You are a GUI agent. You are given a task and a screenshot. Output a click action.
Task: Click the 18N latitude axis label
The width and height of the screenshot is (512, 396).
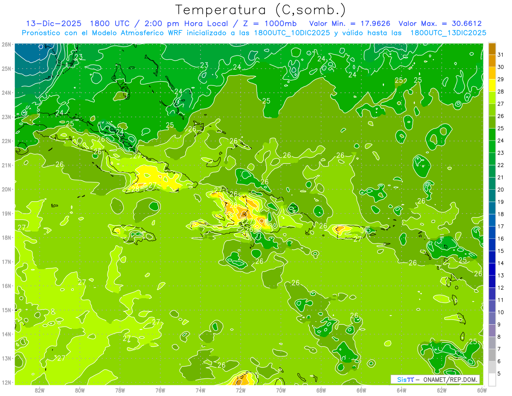(x=6, y=238)
